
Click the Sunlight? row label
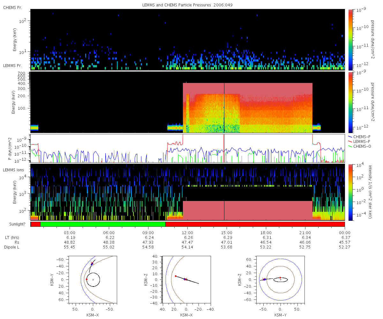(14, 224)
